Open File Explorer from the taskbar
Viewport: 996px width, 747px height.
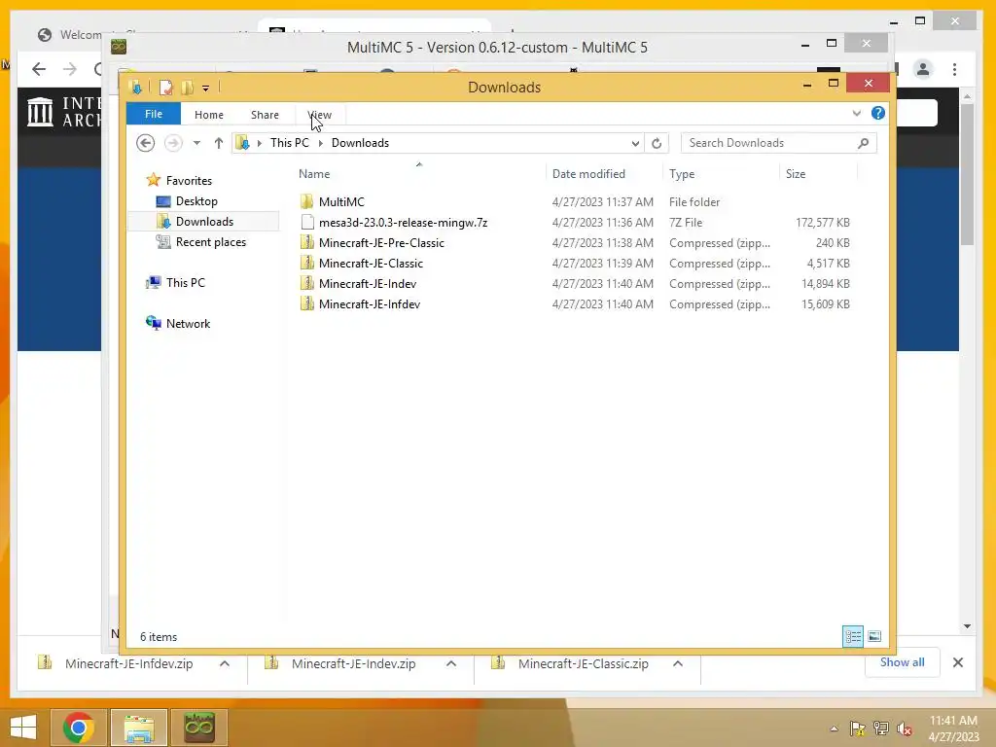tap(139, 728)
